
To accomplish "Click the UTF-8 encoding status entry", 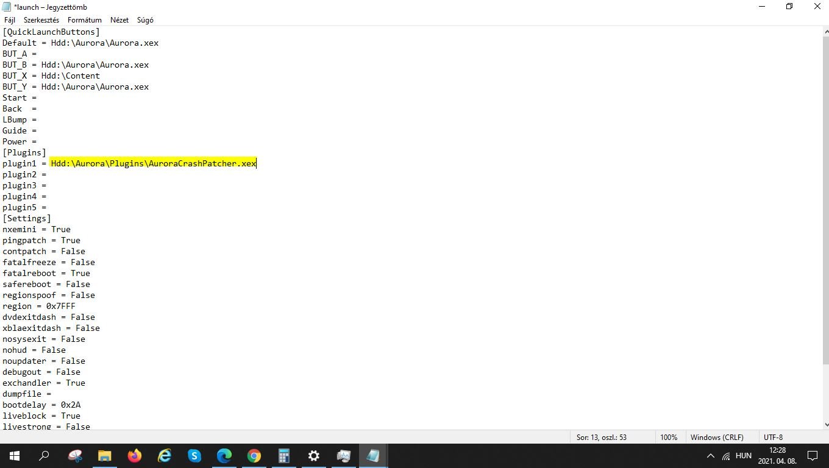I will (773, 437).
